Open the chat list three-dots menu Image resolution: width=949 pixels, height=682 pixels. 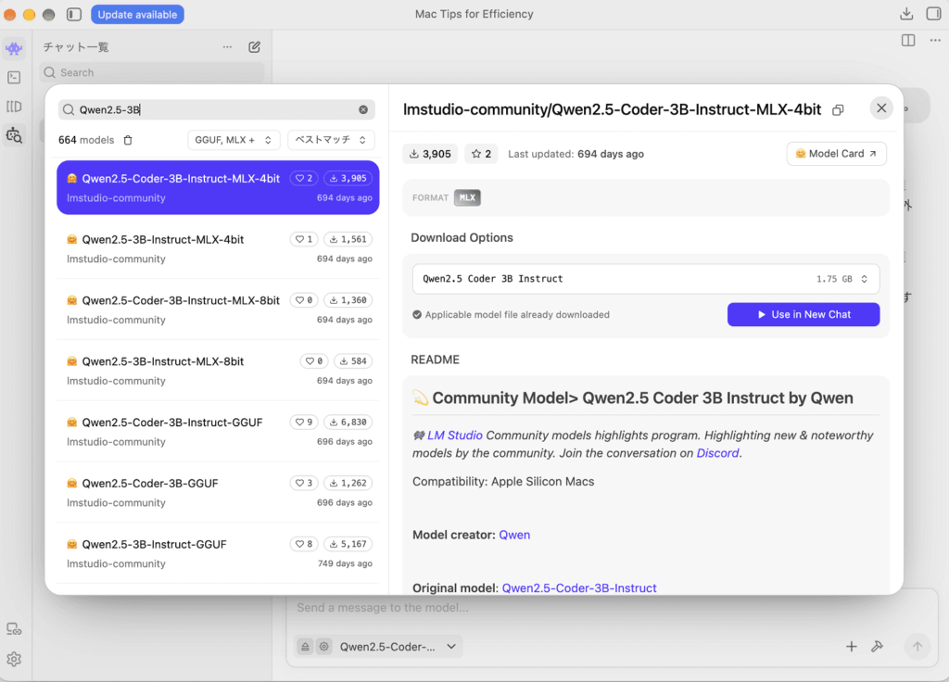pyautogui.click(x=227, y=47)
